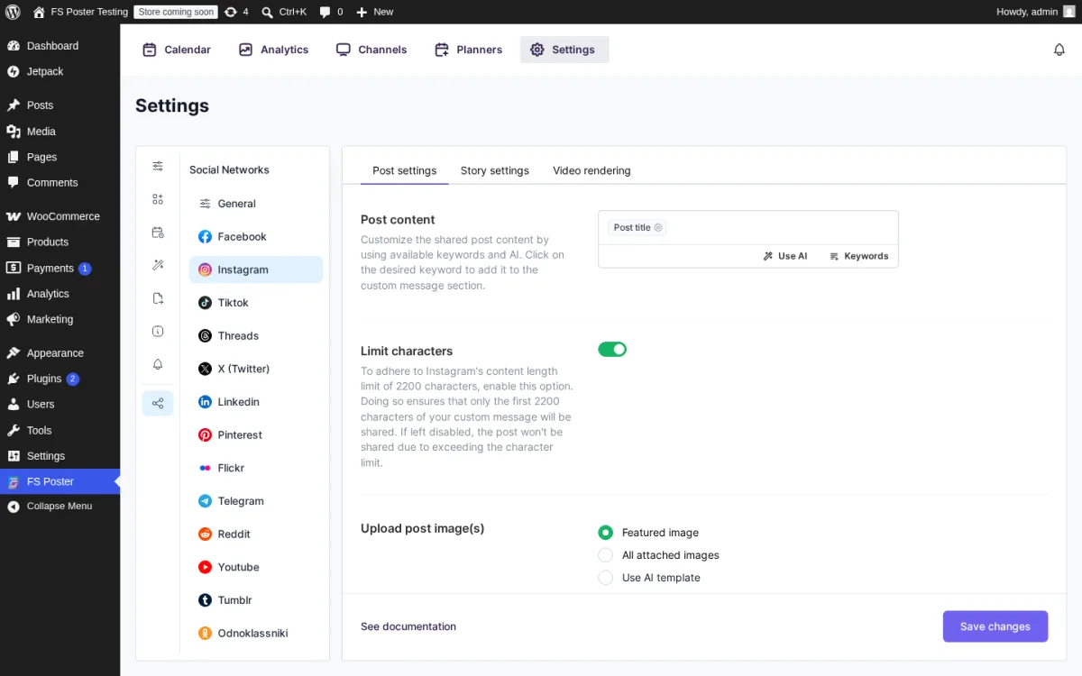Click Save changes button
Image resolution: width=1082 pixels, height=676 pixels.
[x=995, y=626]
